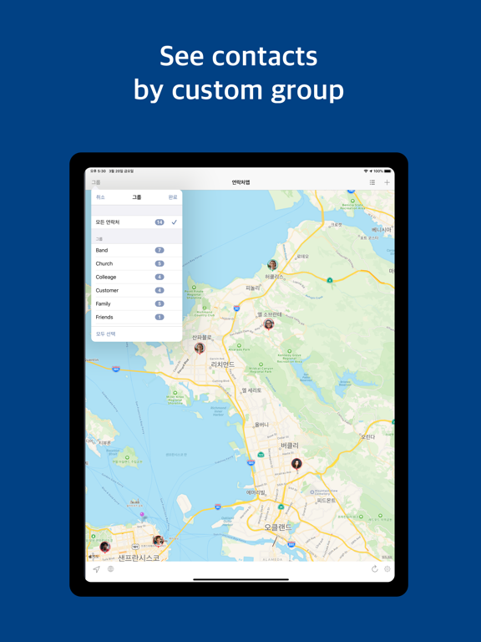Tap the plus icon to add a contact
Image resolution: width=481 pixels, height=642 pixels.
pyautogui.click(x=387, y=182)
